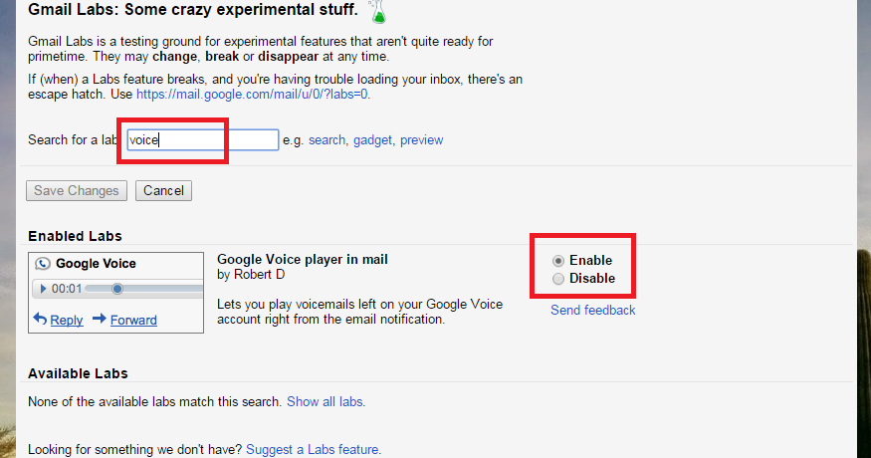Open the labs=0 escape hatch link
The height and width of the screenshot is (458, 871).
[x=252, y=94]
